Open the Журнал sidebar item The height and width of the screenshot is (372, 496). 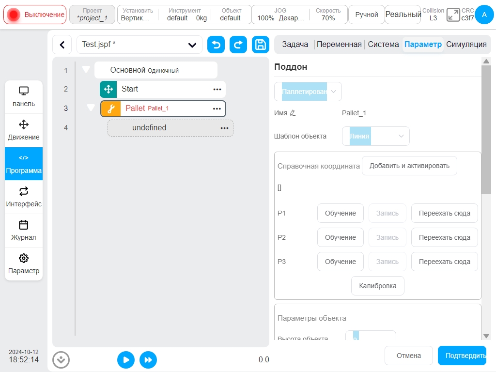point(24,231)
